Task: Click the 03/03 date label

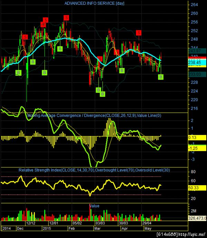Action: point(100,223)
